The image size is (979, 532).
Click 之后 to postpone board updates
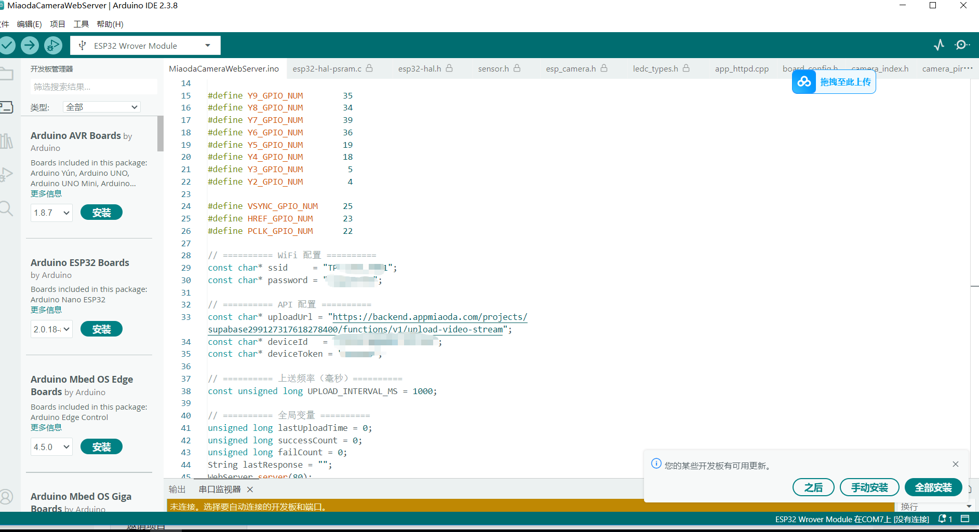tap(813, 487)
